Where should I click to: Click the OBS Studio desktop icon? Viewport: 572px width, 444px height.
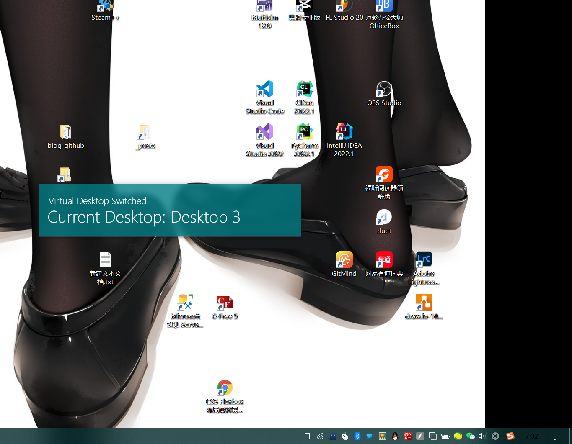(384, 93)
